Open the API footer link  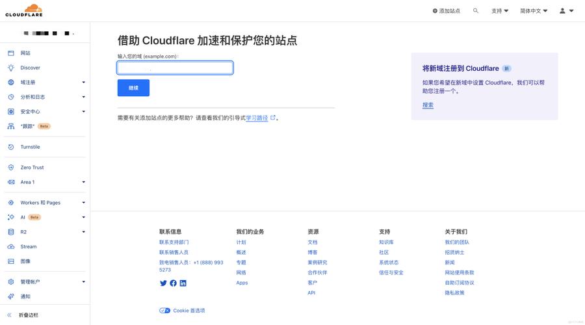click(x=311, y=292)
